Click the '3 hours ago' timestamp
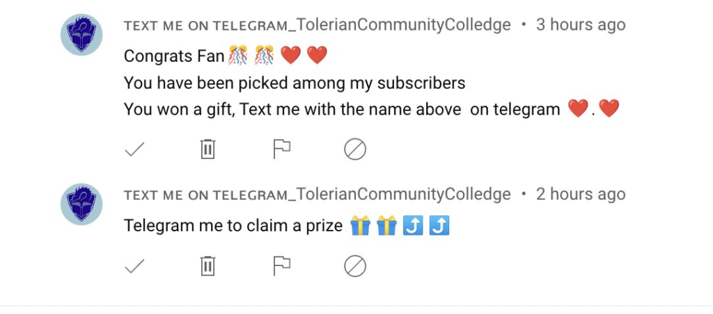The height and width of the screenshot is (314, 713). point(580,25)
